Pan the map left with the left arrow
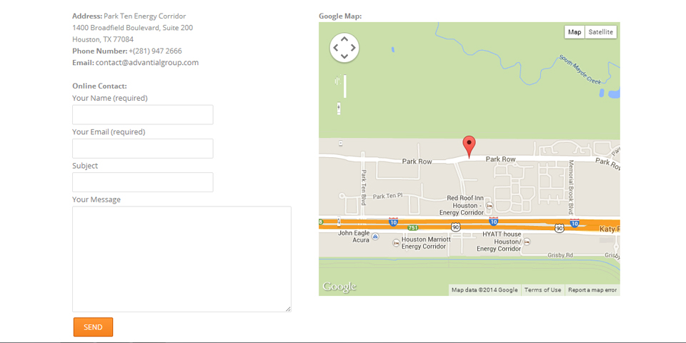 click(x=336, y=47)
